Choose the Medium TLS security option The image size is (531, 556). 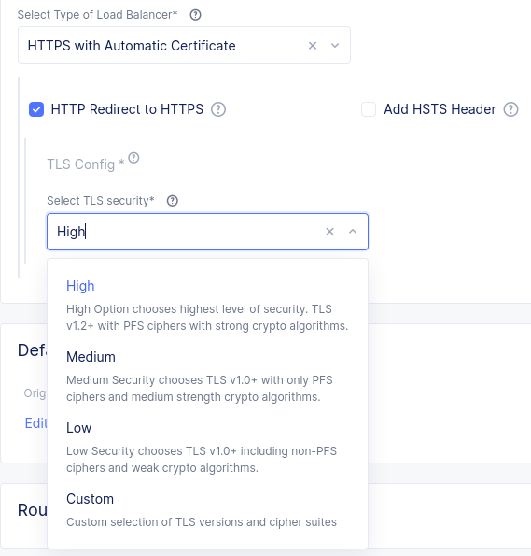[x=207, y=377]
